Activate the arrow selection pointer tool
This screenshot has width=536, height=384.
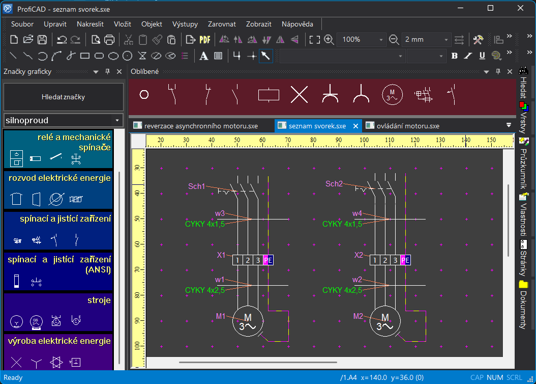tap(265, 56)
